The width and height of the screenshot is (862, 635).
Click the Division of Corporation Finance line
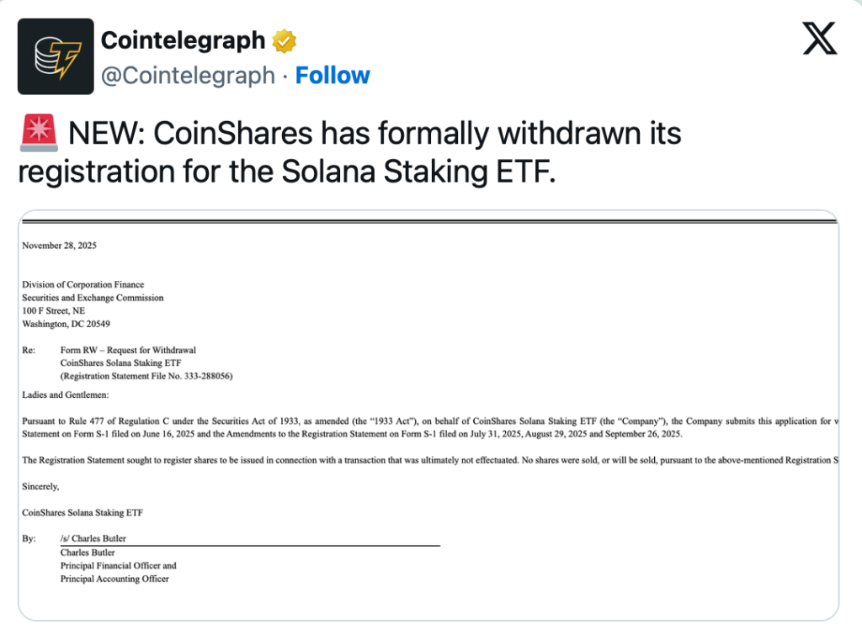82,285
